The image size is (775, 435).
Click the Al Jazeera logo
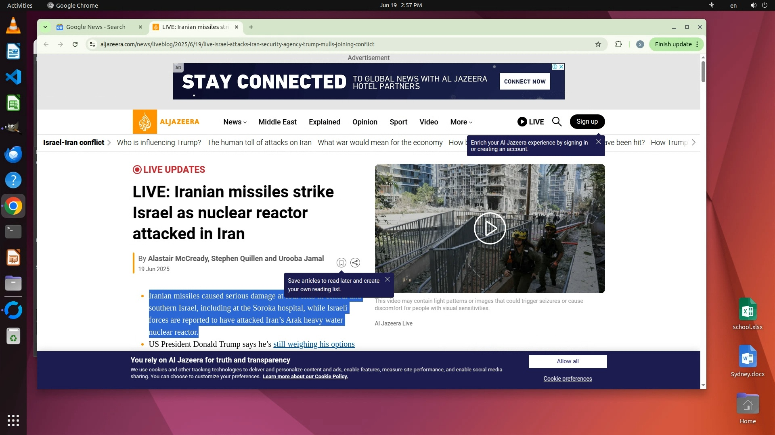[166, 122]
